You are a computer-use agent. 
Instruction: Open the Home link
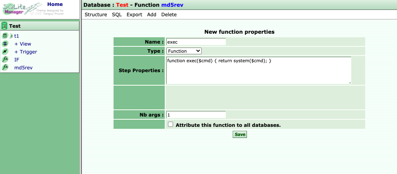click(x=55, y=4)
